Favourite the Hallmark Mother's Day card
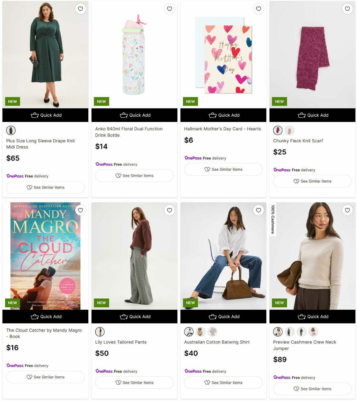 pyautogui.click(x=259, y=9)
